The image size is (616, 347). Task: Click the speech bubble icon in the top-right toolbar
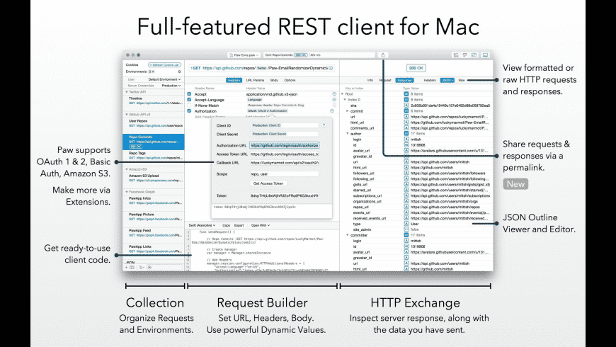coord(464,55)
